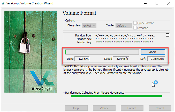Cancel the volume creation wizard
The width and height of the screenshot is (175, 112).
pyautogui.click(x=160, y=108)
